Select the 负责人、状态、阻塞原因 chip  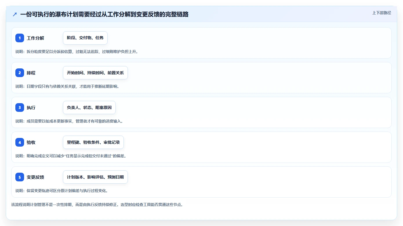pos(89,107)
